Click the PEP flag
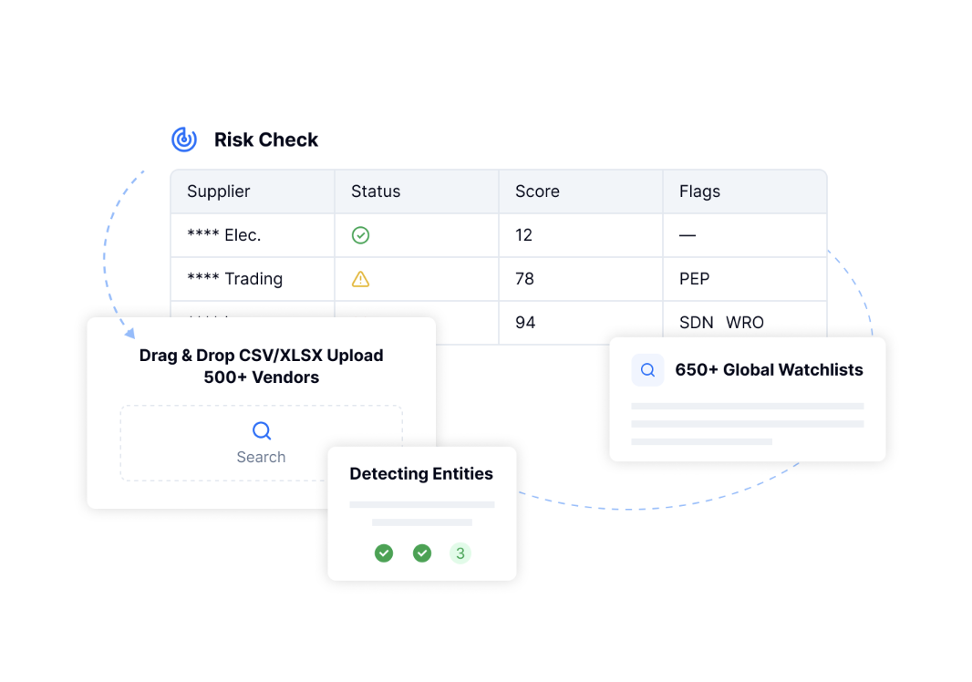The height and width of the screenshot is (682, 972). (x=694, y=279)
